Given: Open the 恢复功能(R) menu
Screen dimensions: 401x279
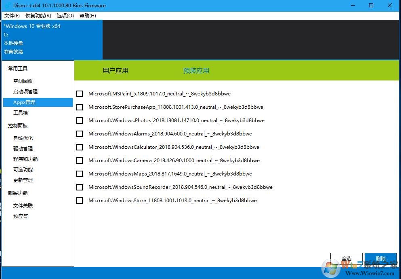Looking at the screenshot, I should coord(38,16).
